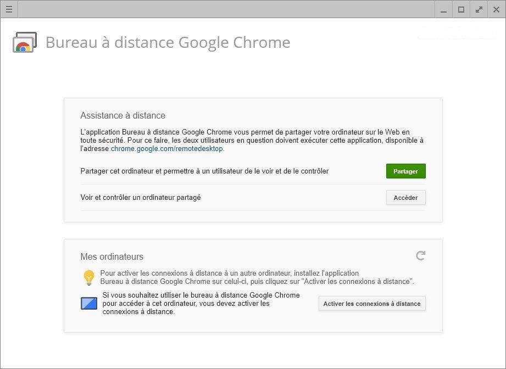Screen dimensions: 506x369
Task: Click the yellow lightbulb tip icon
Action: [89, 277]
